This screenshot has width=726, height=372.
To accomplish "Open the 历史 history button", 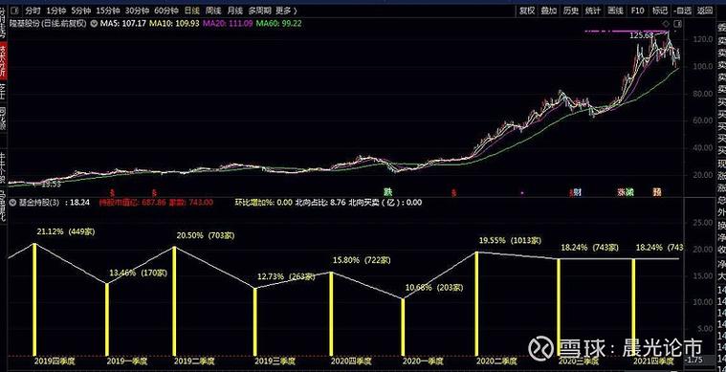I will pyautogui.click(x=570, y=11).
